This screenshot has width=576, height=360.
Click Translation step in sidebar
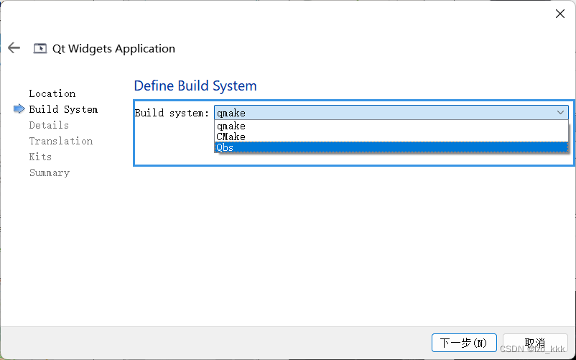(61, 141)
